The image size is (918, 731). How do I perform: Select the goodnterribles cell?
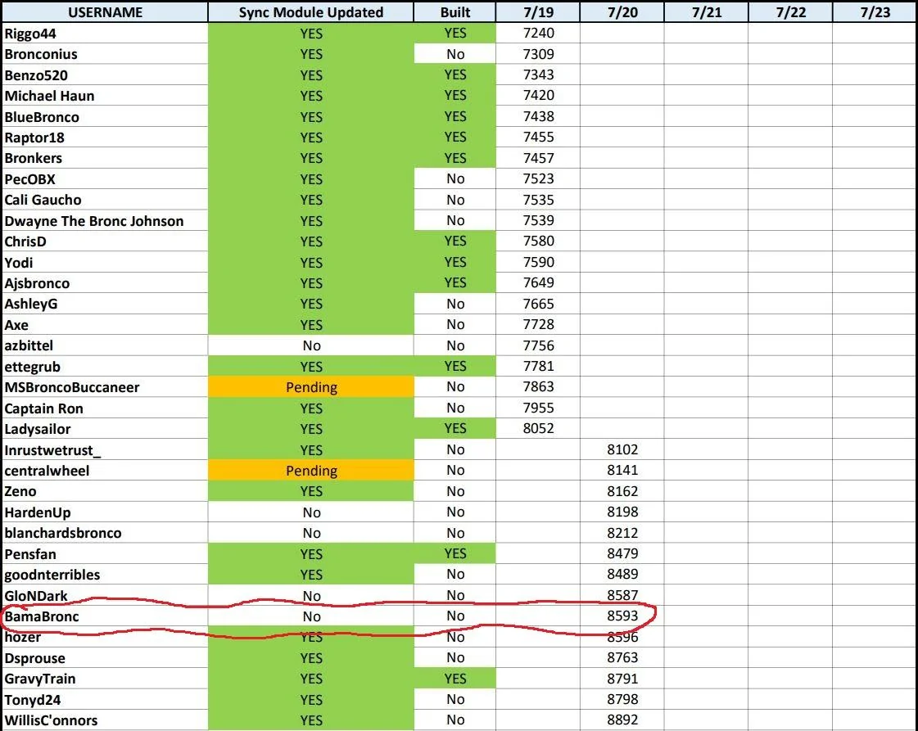105,575
